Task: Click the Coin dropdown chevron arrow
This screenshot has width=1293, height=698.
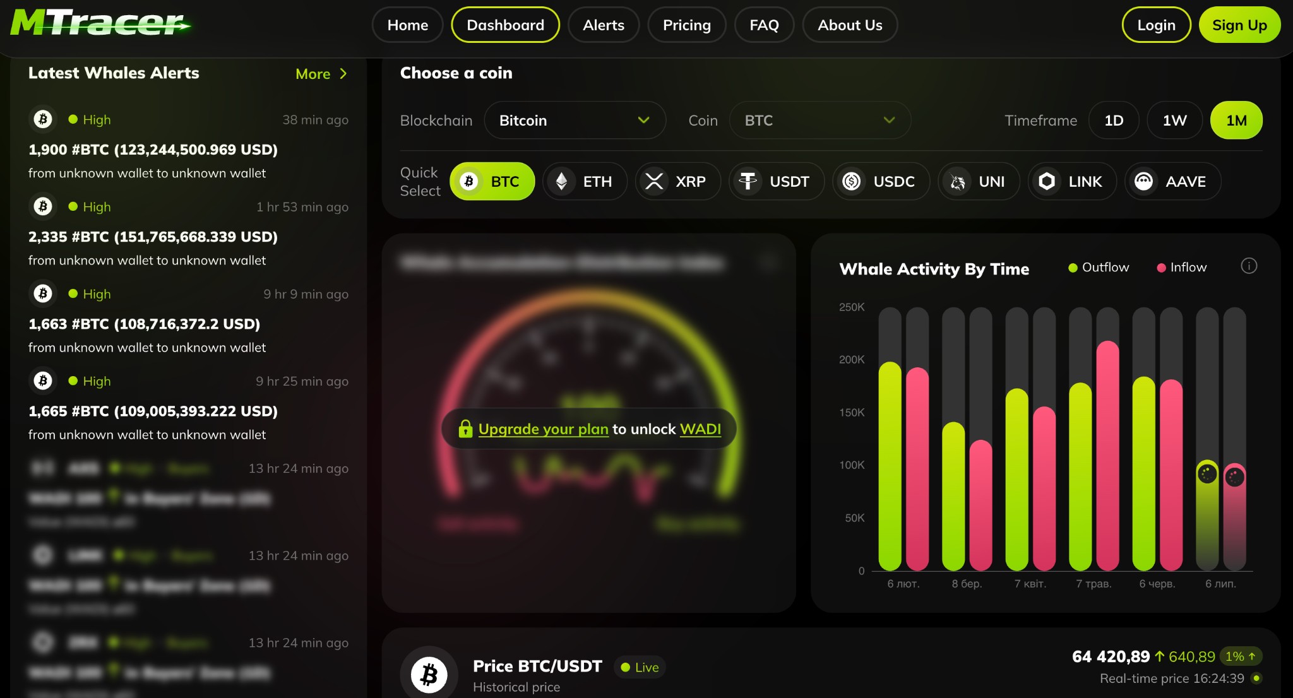Action: coord(889,120)
